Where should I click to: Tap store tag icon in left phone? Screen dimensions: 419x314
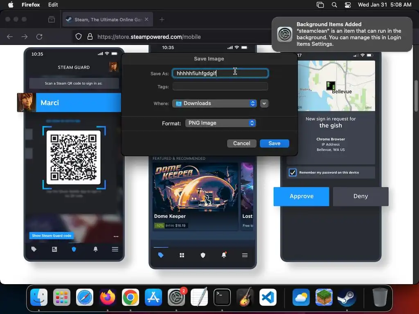pyautogui.click(x=34, y=249)
